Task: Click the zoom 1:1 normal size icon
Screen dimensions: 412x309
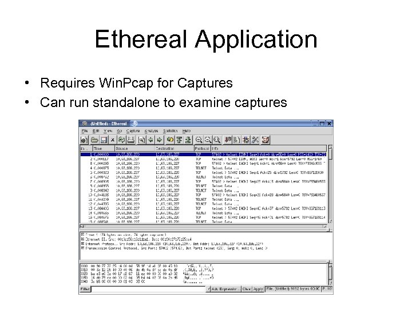Action: [217, 140]
